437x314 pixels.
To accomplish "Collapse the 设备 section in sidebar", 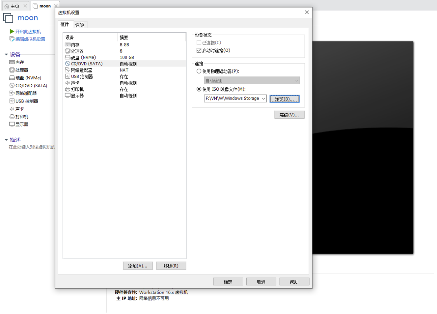I will [6, 55].
